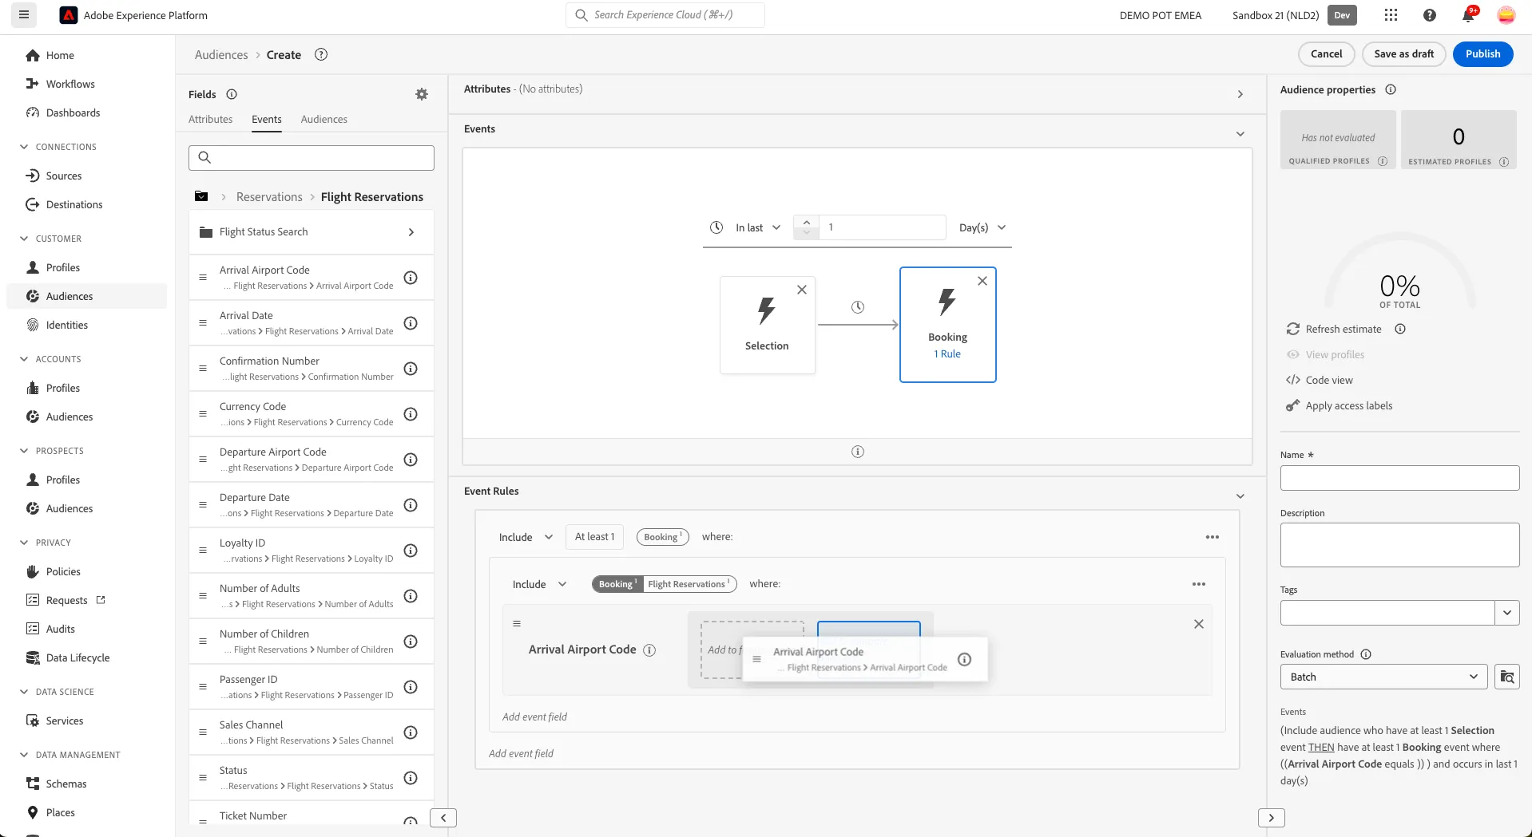The width and height of the screenshot is (1532, 837).
Task: Collapse the Events section
Action: 1240,134
